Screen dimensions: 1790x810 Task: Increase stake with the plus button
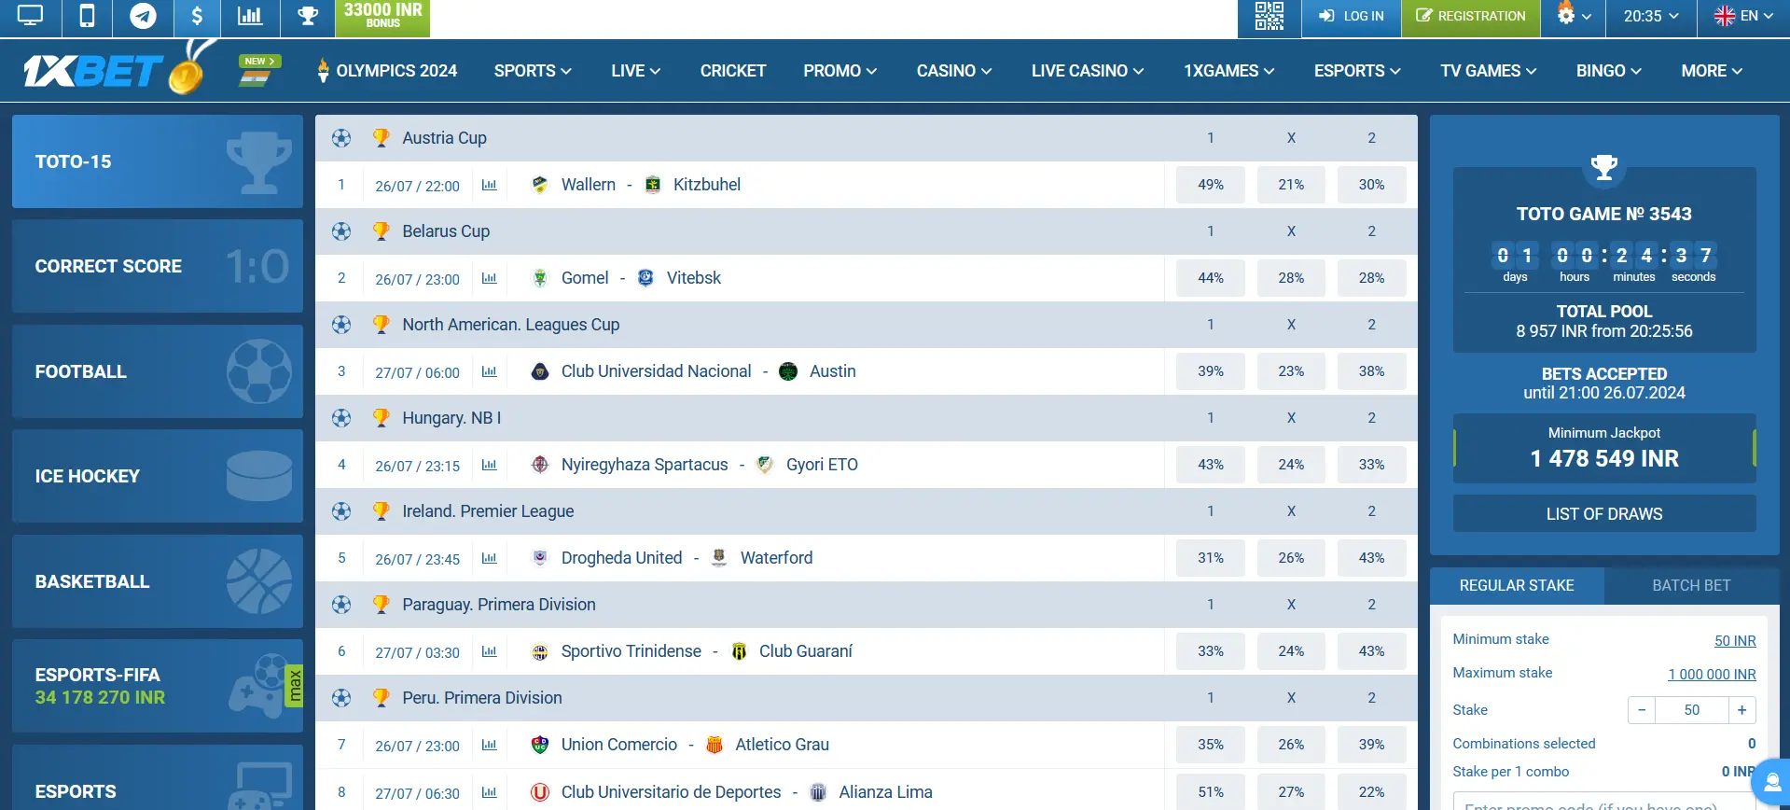[1741, 710]
